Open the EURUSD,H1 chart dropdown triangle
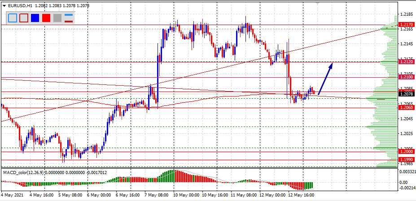The height and width of the screenshot is (201, 416). coord(4,4)
